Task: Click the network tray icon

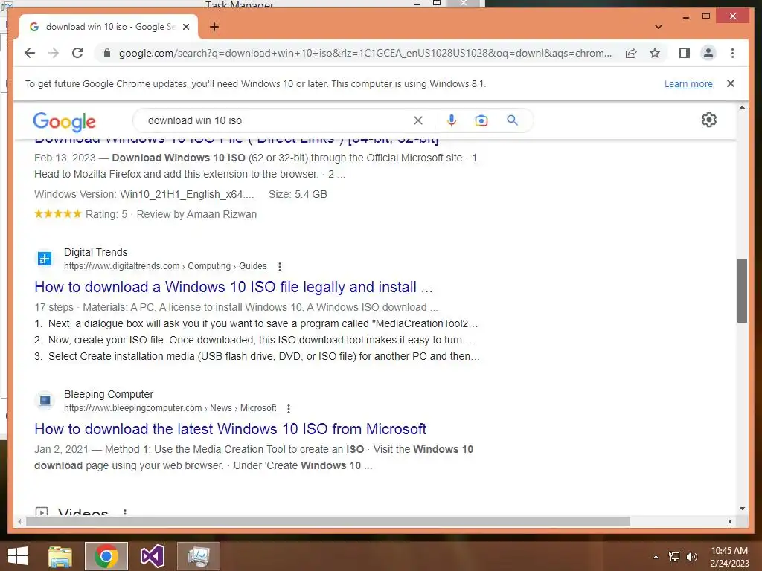Action: pyautogui.click(x=674, y=557)
